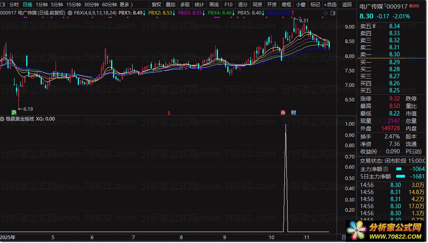Click the 同资 toolbar button
The height and width of the screenshot is (243, 428).
pos(257,5)
